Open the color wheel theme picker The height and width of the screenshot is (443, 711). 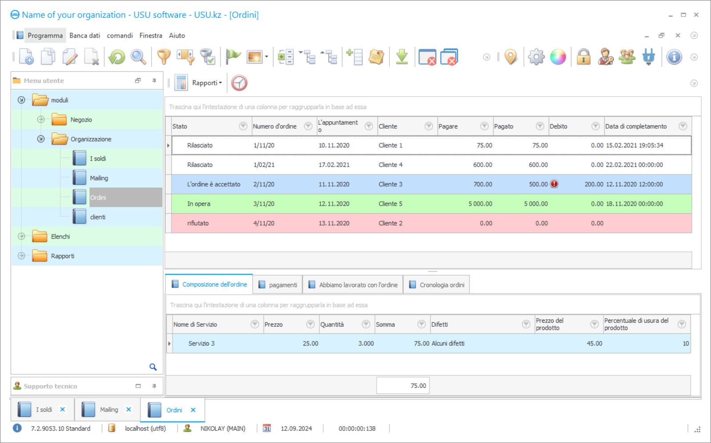[558, 57]
